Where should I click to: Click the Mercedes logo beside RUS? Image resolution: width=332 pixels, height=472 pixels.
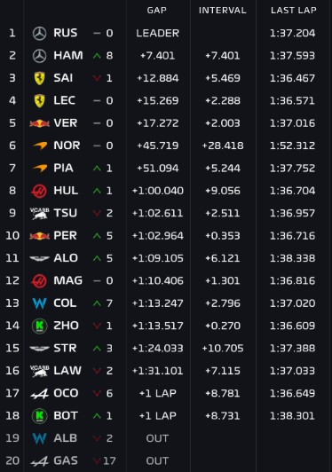(39, 33)
